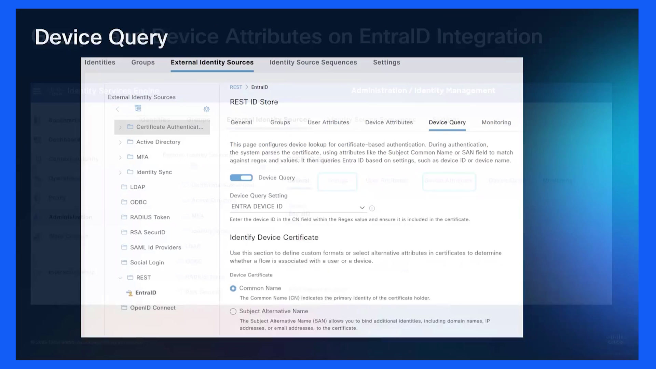Click the OpenID Connect folder icon
656x369 pixels.
tap(124, 307)
